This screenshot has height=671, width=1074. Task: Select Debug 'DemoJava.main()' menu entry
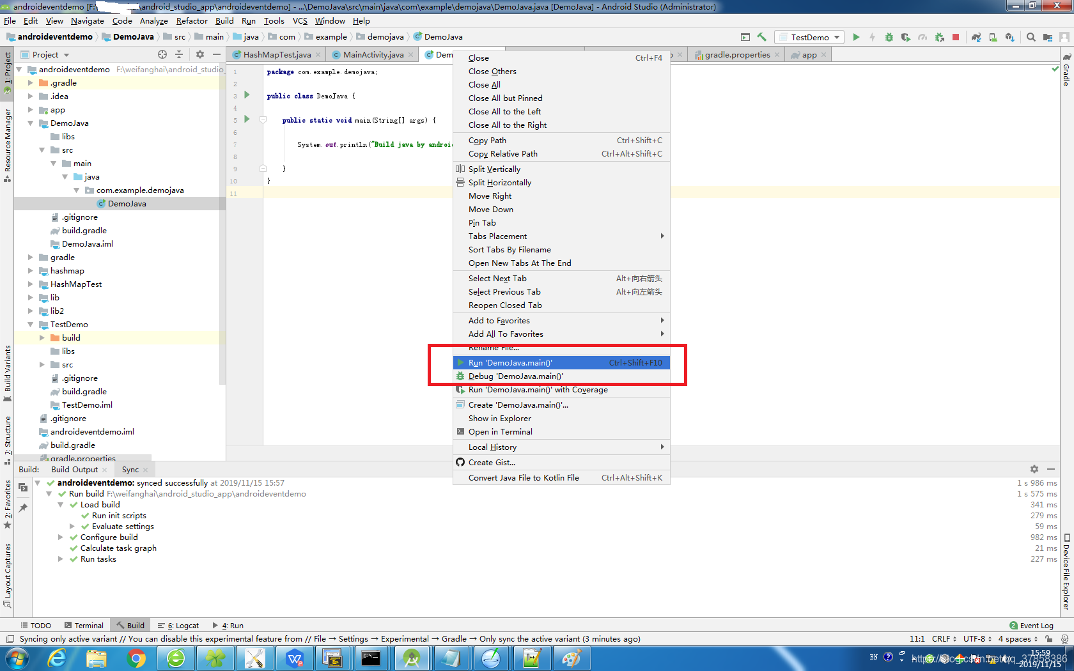(x=561, y=376)
